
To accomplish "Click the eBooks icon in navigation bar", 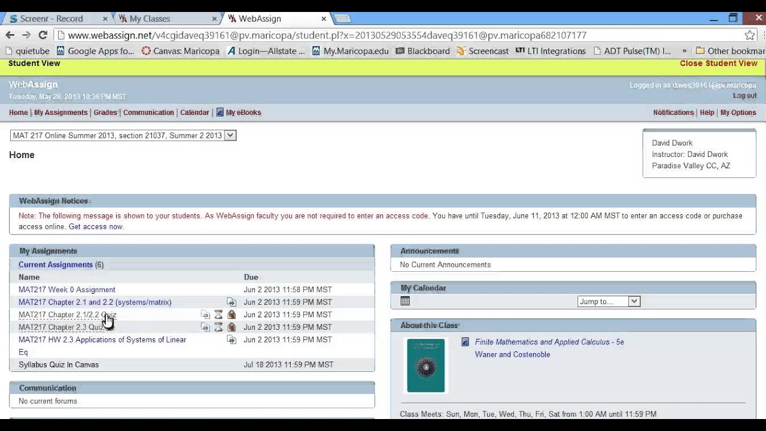I will tap(220, 113).
